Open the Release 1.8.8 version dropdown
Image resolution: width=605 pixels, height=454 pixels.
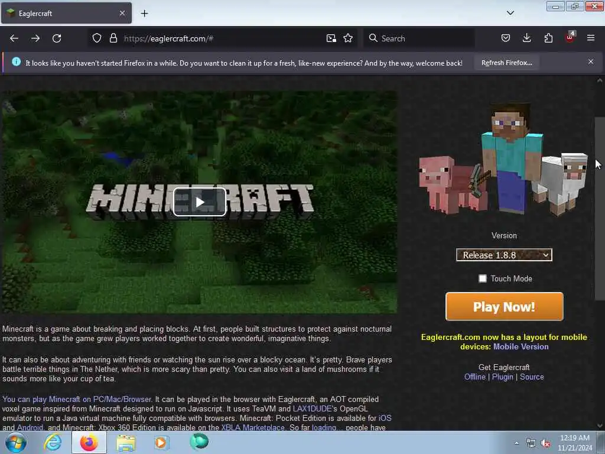(504, 255)
